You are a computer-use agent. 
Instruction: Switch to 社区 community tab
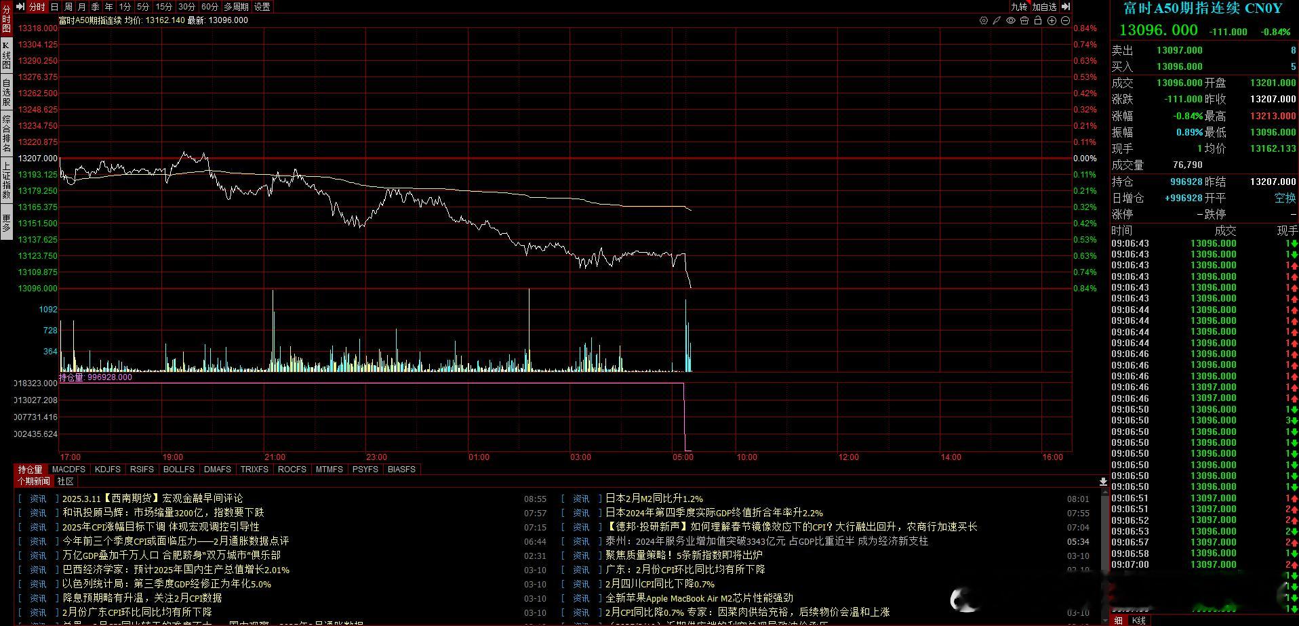tap(65, 482)
